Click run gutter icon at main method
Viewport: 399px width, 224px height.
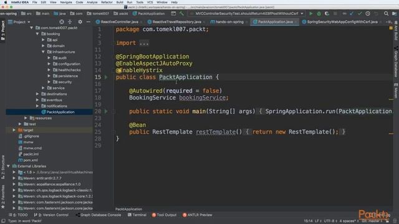[106, 111]
